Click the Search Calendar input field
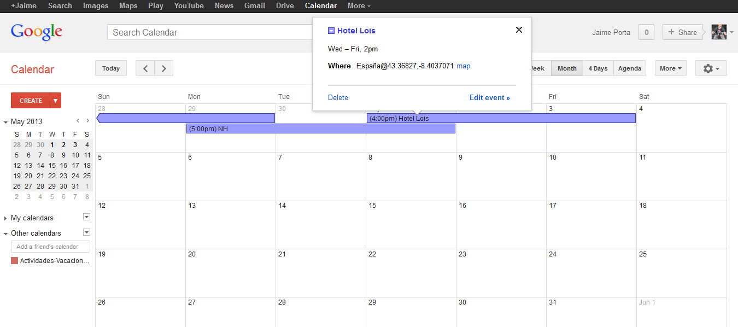This screenshot has width=738, height=327. [210, 32]
